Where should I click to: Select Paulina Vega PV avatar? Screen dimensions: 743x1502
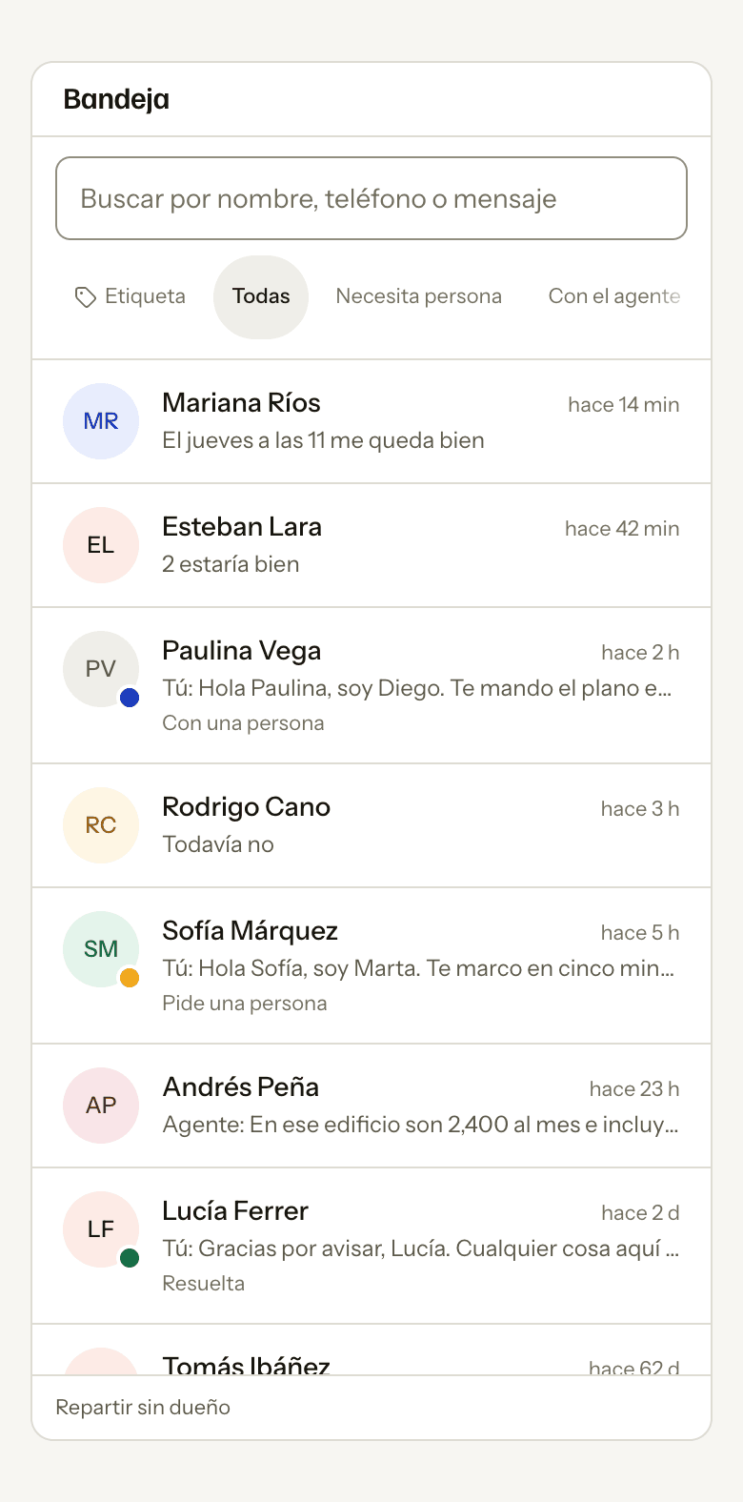(x=101, y=669)
